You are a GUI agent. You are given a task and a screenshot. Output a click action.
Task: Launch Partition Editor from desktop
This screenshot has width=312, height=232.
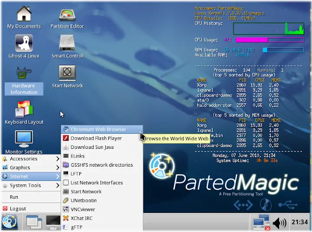tap(67, 18)
